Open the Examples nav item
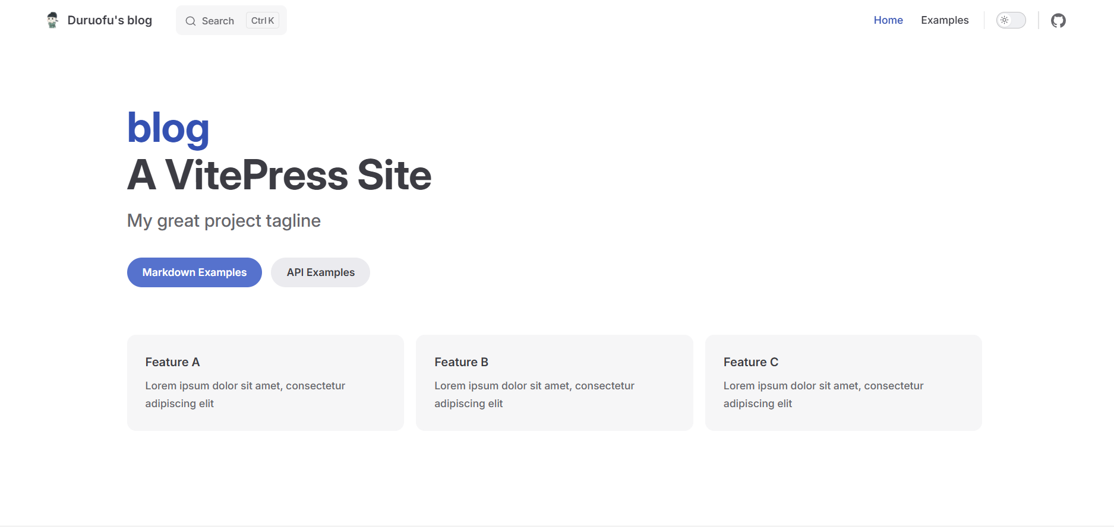 (x=944, y=20)
